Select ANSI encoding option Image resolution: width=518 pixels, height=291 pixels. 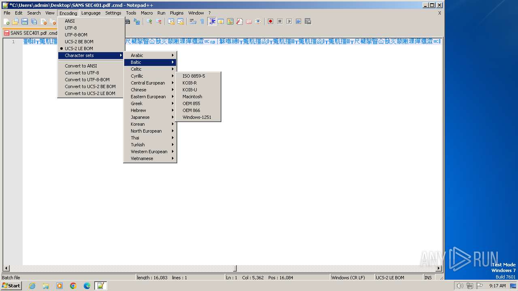[91, 21]
